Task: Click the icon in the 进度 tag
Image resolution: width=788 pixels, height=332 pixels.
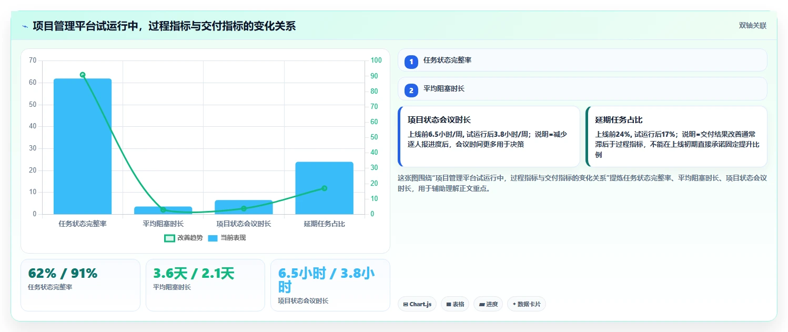Action: pos(482,304)
